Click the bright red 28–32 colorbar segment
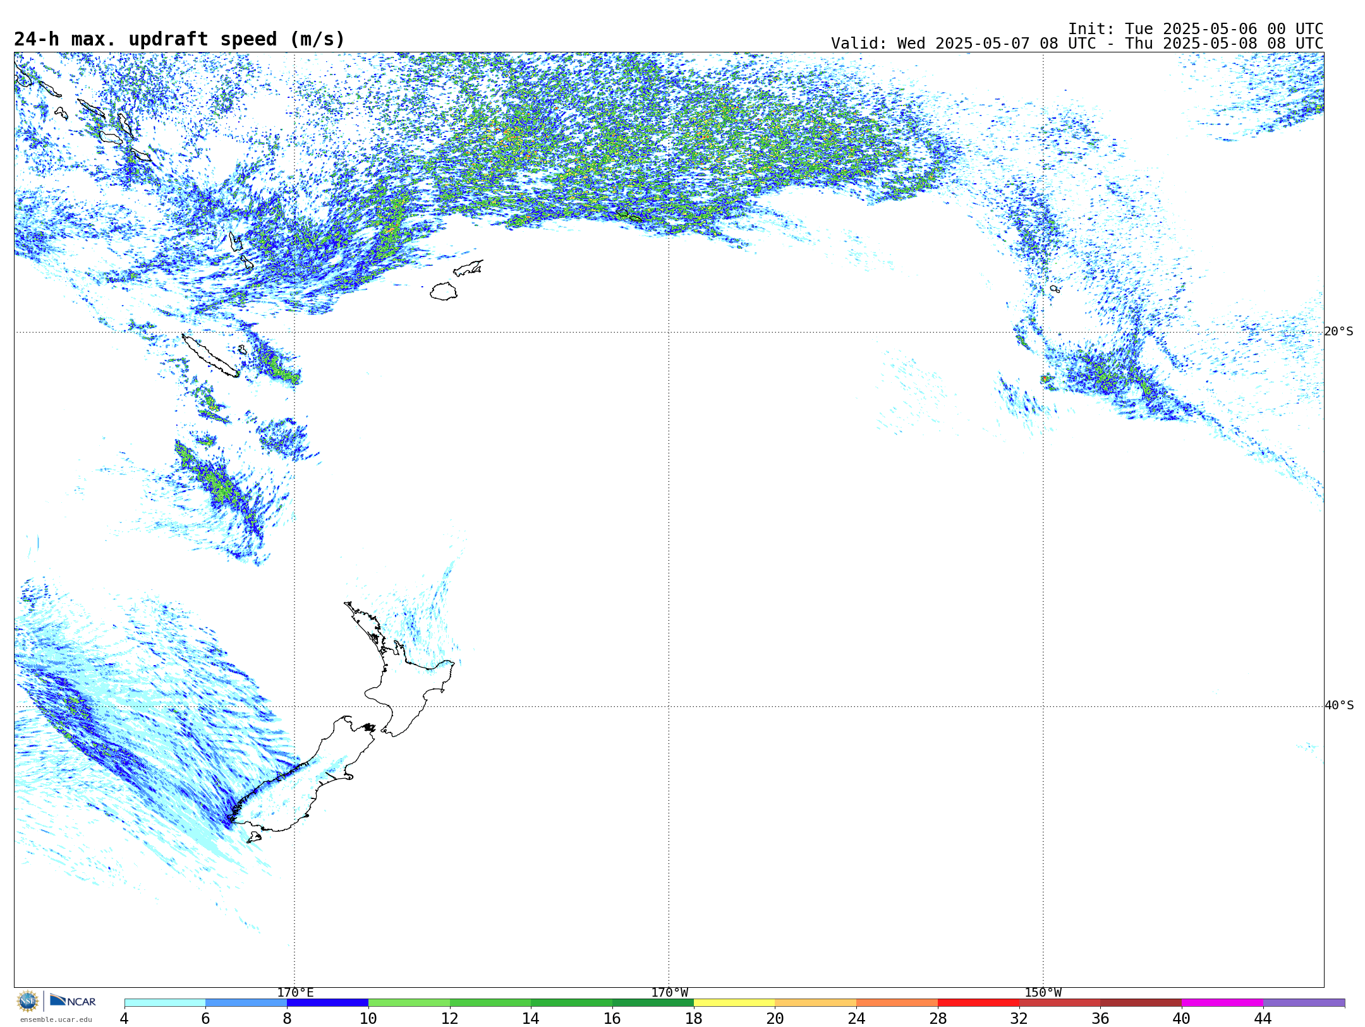 tap(978, 1003)
